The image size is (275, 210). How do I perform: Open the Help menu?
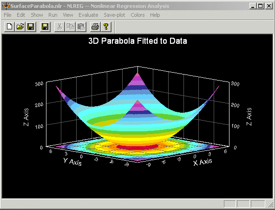coord(155,15)
